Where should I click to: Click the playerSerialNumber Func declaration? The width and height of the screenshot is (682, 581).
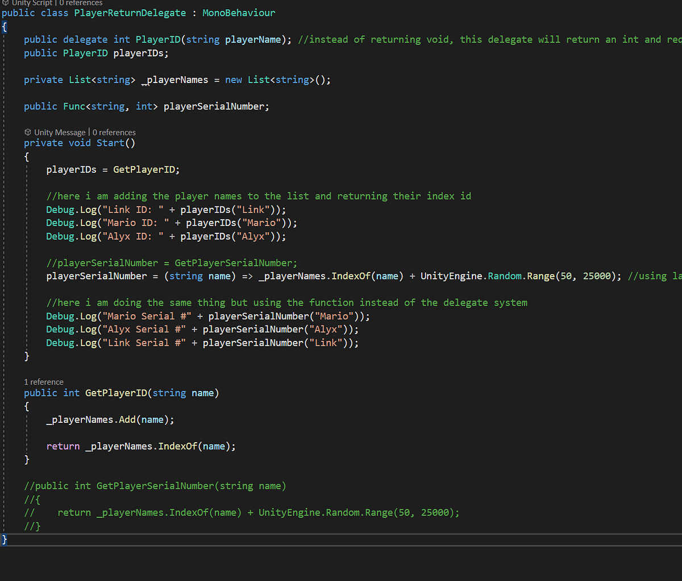216,106
